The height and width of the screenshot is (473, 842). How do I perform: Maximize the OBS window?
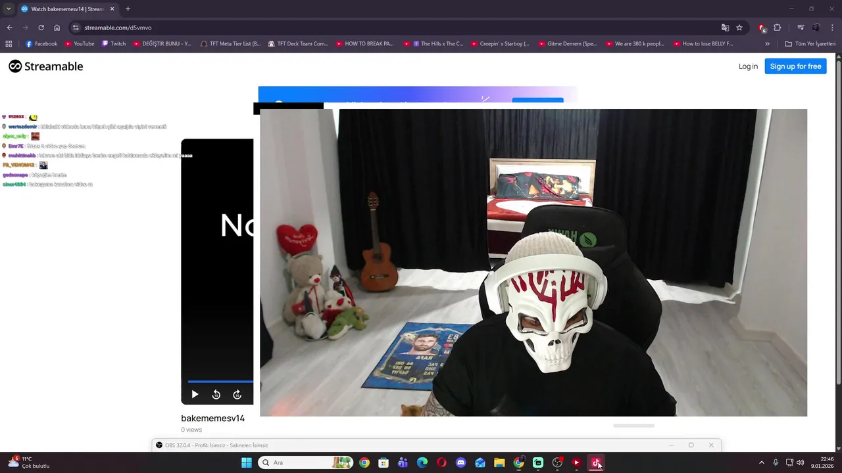coord(691,445)
